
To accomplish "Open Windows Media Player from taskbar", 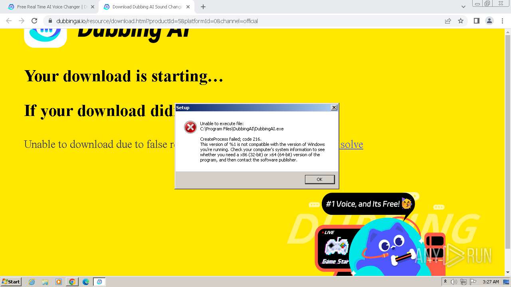I will pos(59,282).
